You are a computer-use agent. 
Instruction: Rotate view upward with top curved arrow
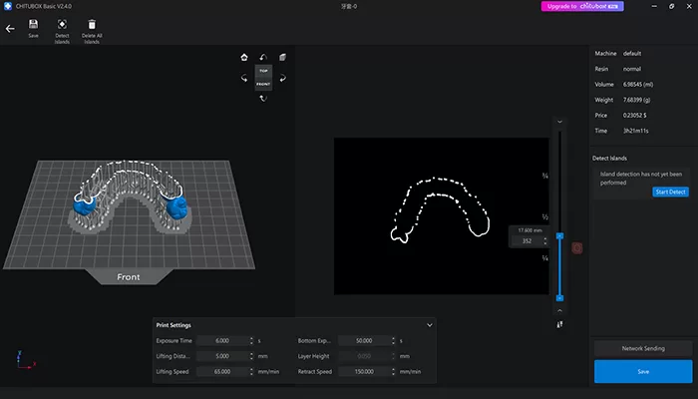[263, 57]
